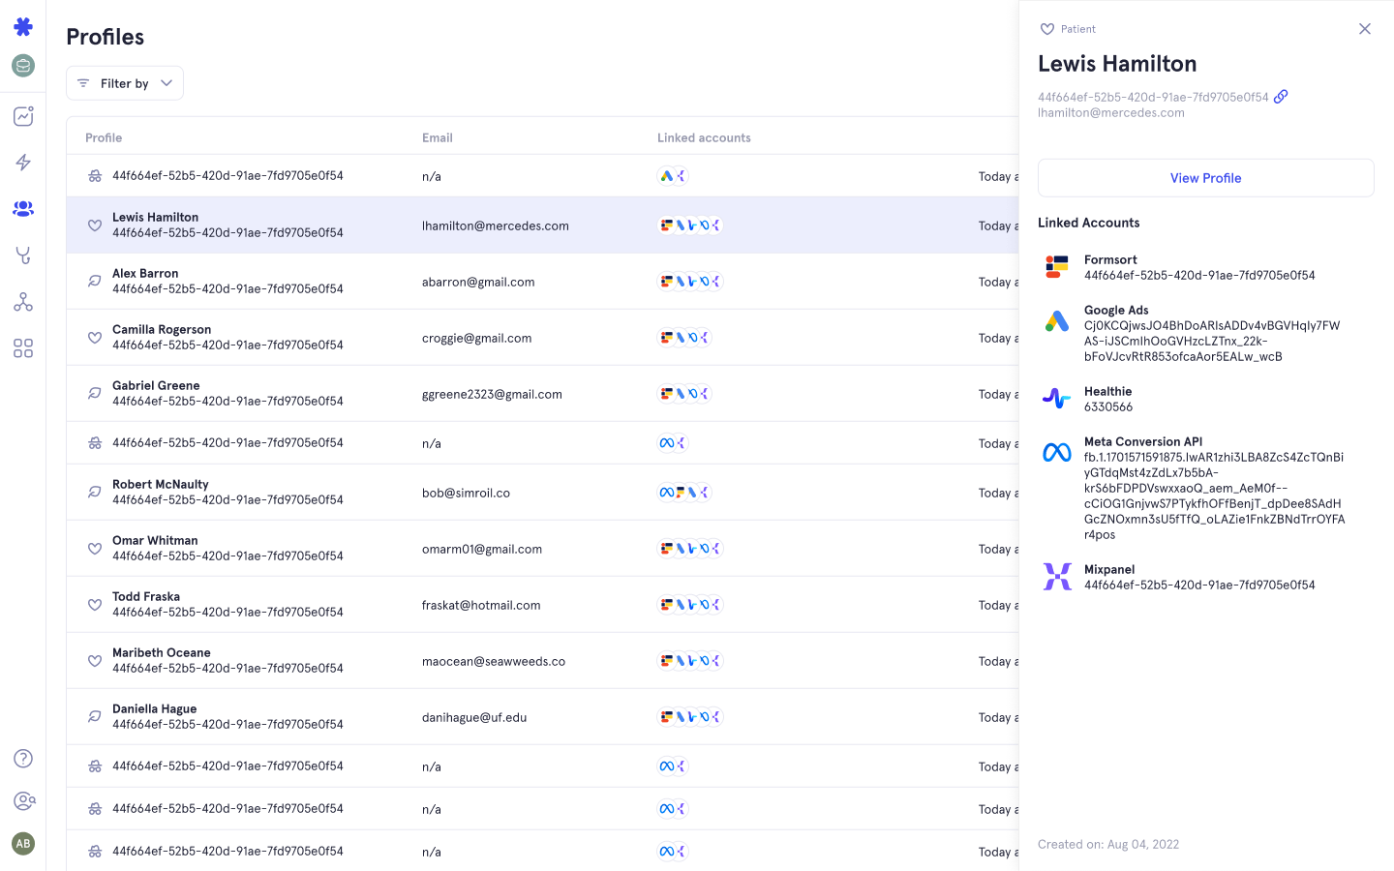Click email fraskat@hotmail.com
The width and height of the screenshot is (1394, 871).
coord(481,606)
